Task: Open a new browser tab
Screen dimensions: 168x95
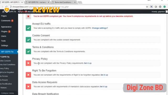Action: coord(80,2)
